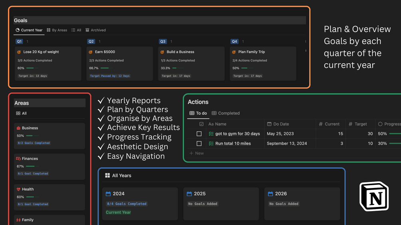Click the Target in: 13 days label
401x225 pixels.
tap(32, 76)
